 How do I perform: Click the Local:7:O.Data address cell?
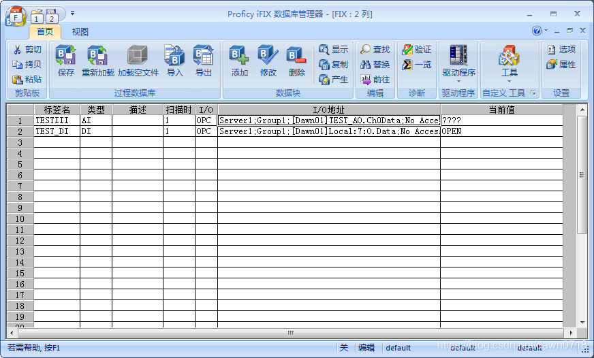coord(329,131)
